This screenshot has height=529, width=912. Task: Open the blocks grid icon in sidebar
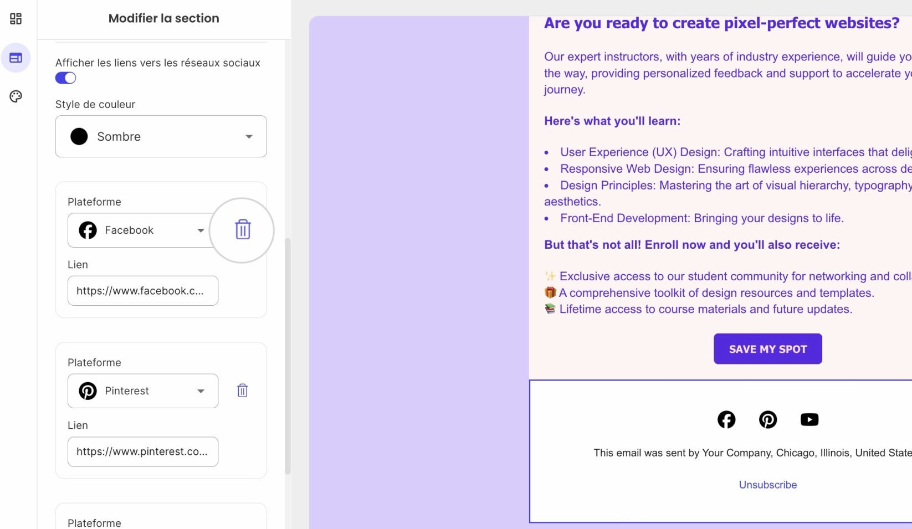(16, 19)
